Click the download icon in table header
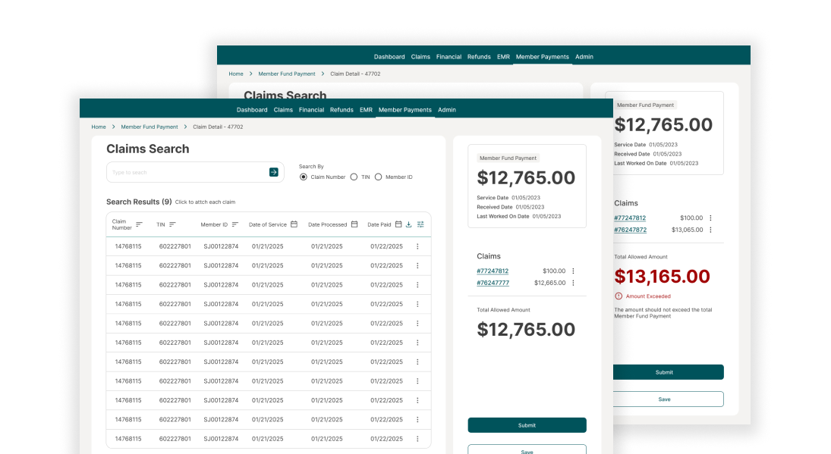 (x=409, y=224)
